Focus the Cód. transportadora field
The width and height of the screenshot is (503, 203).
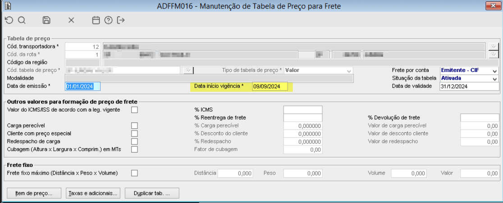[83, 46]
